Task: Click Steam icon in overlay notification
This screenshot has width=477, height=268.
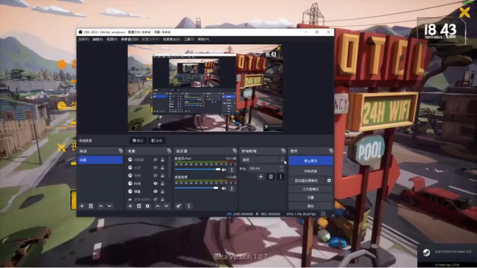Action: pyautogui.click(x=426, y=252)
